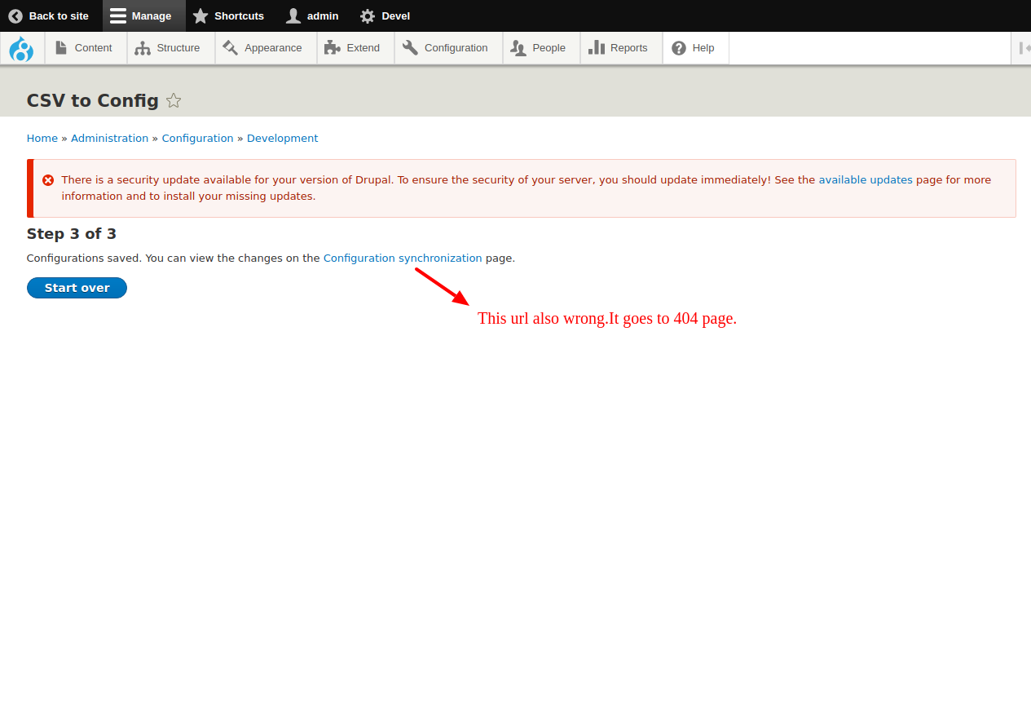The height and width of the screenshot is (707, 1031).
Task: Toggle toolbar orientation at right edge
Action: tap(1021, 48)
